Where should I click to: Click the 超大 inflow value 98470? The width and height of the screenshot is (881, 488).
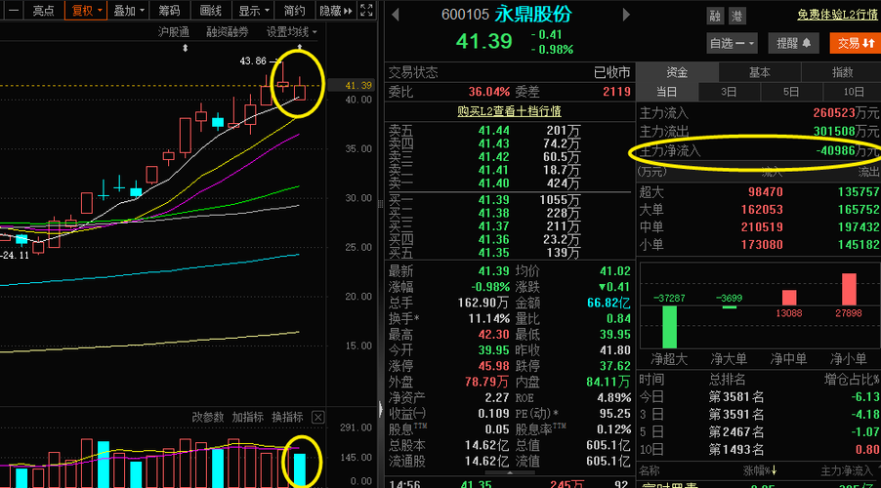pyautogui.click(x=765, y=192)
